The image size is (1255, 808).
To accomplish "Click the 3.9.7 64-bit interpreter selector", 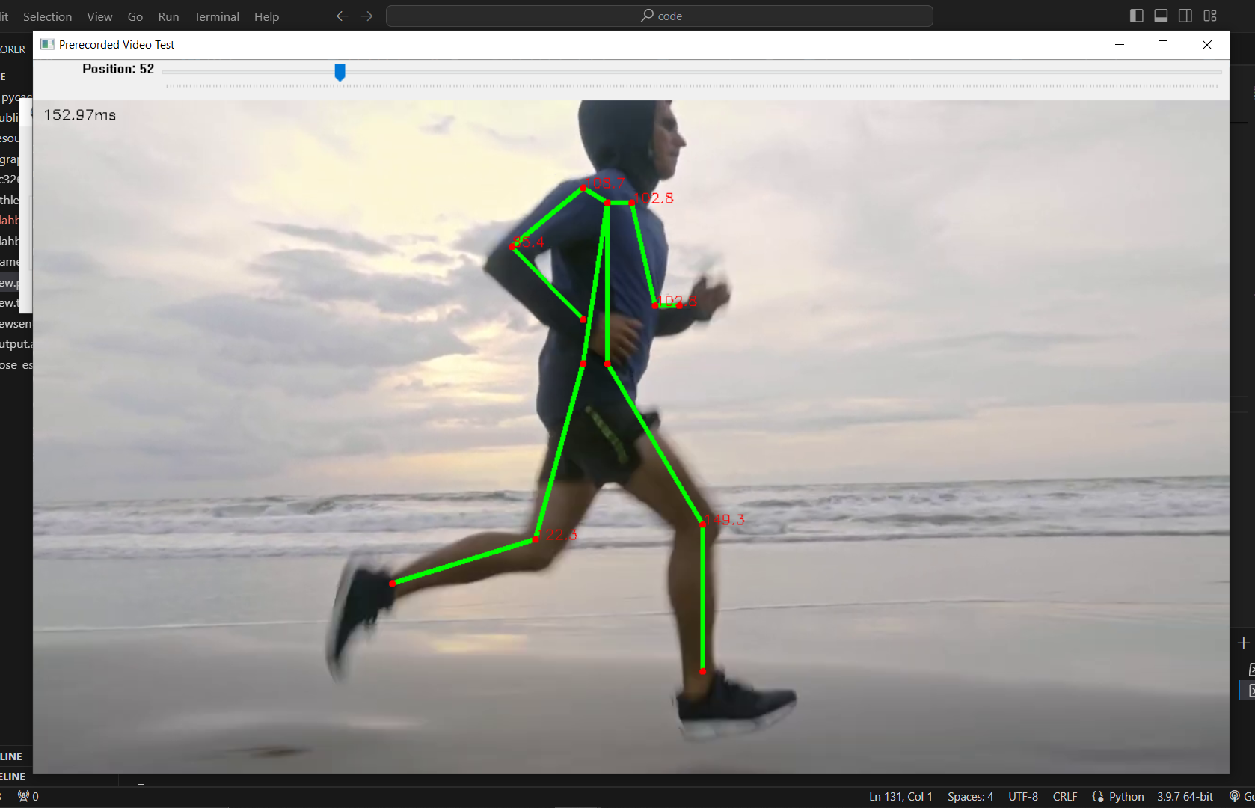I will (1185, 796).
